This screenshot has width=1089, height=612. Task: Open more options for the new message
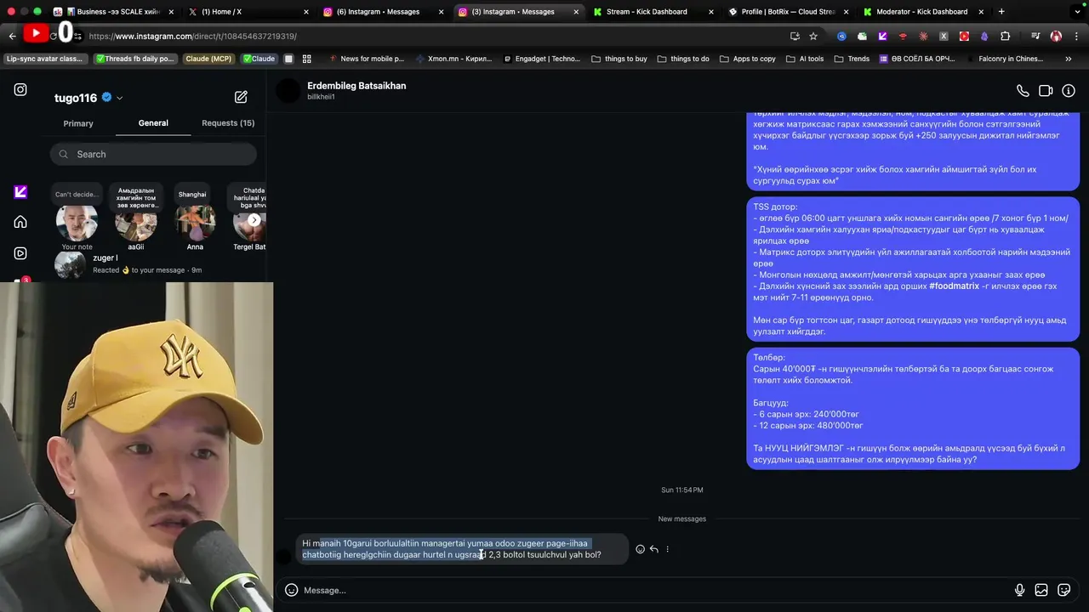pyautogui.click(x=667, y=549)
